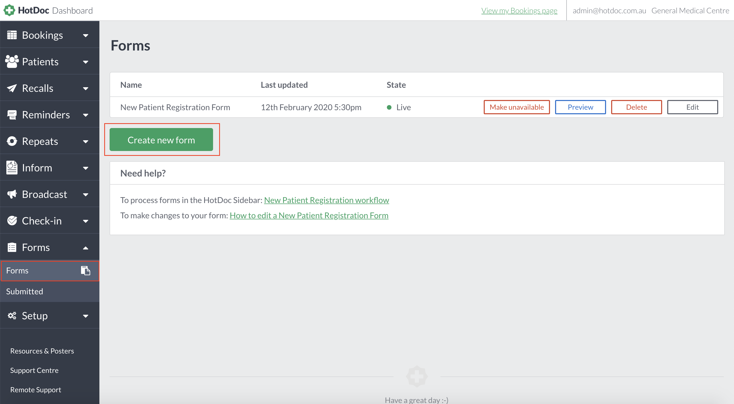Click the Need help? heading
Viewport: 734px width, 404px height.
click(143, 173)
